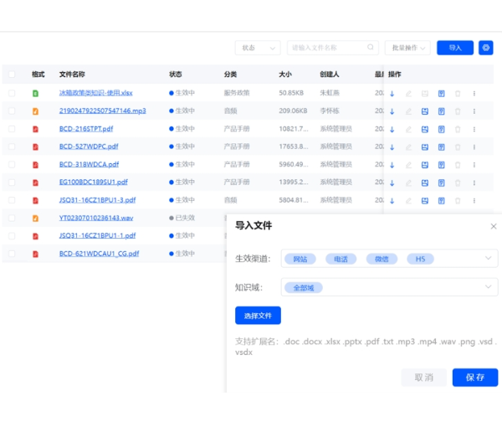Expand the 批量操作 dropdown
Screen dimensions: 502x427
pyautogui.click(x=407, y=48)
